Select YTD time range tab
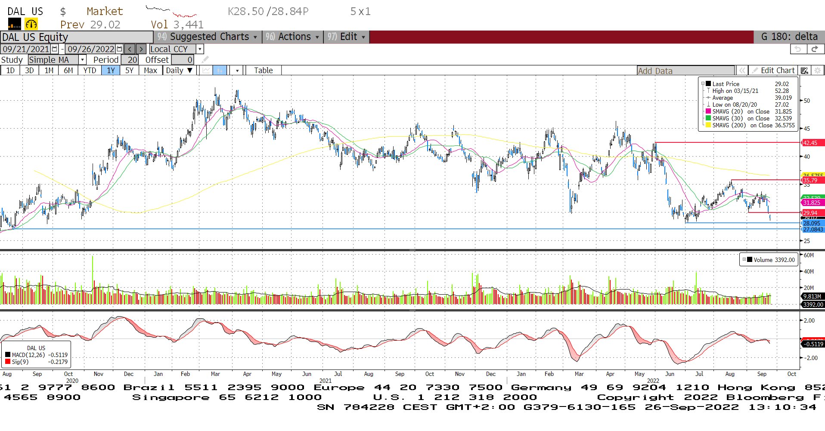825x431 pixels. point(90,71)
